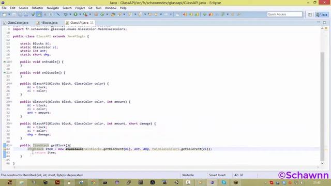Click the override marker on onDisable line
Image resolution: width=331 pixels, height=186 pixels.
5,73
